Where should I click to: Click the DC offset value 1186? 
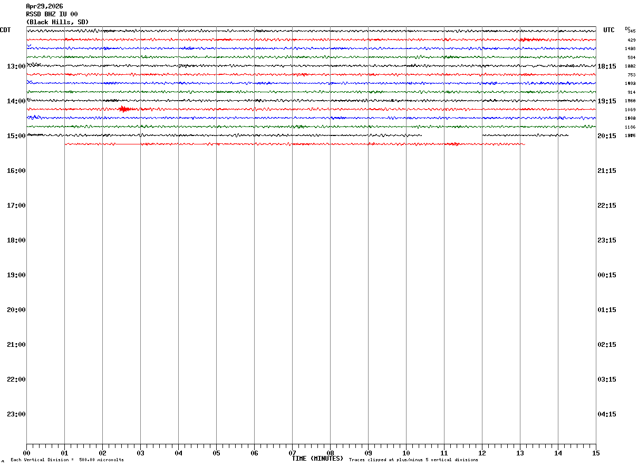[x=630, y=127]
